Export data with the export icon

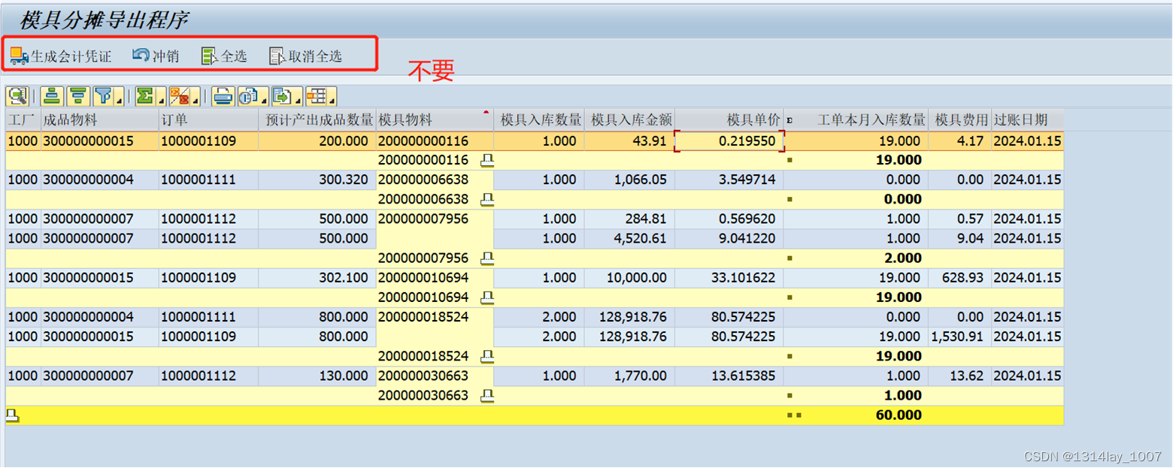278,96
